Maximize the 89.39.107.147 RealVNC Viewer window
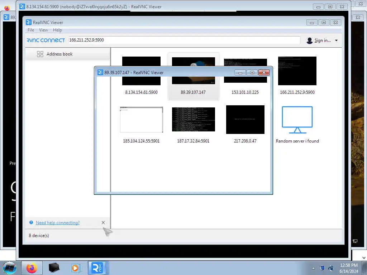 252,72
